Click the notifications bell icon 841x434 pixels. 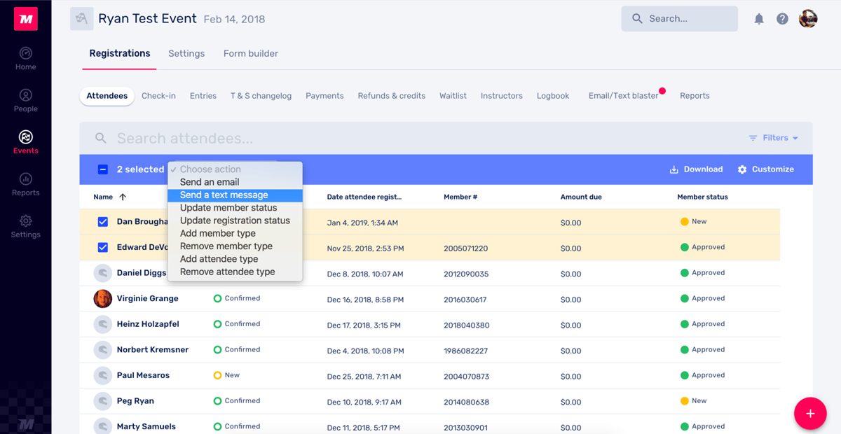pyautogui.click(x=759, y=19)
